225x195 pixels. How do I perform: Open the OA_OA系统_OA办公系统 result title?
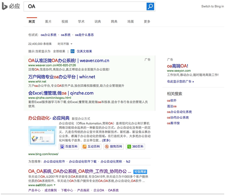(x=80, y=171)
